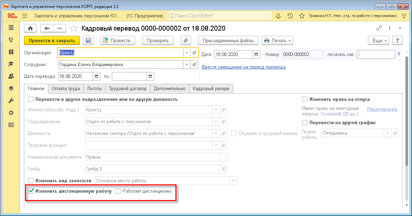The image size is (412, 216).
Task: Go to home page icon
Action: (31, 29)
